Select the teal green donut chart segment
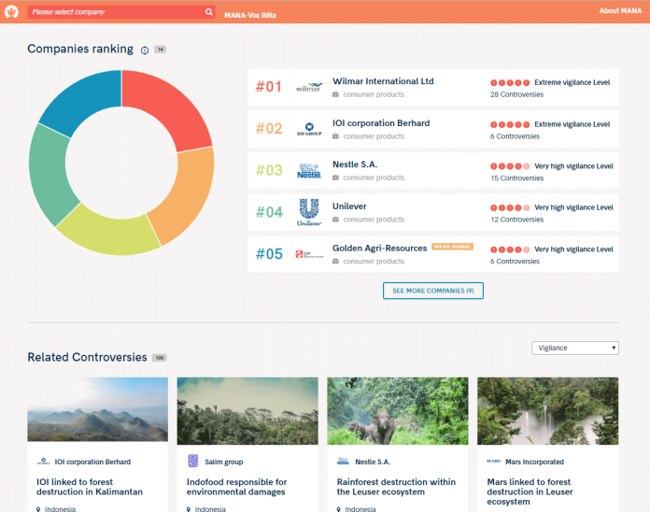This screenshot has width=650, height=512. pyautogui.click(x=50, y=177)
